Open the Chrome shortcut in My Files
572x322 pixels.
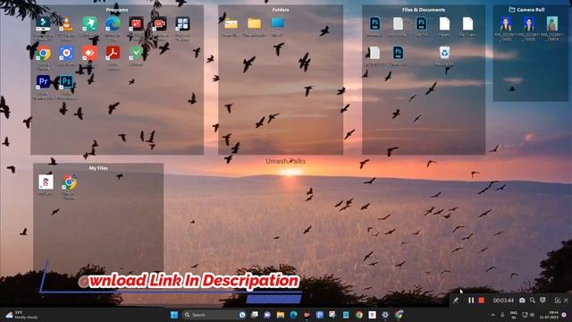69,182
